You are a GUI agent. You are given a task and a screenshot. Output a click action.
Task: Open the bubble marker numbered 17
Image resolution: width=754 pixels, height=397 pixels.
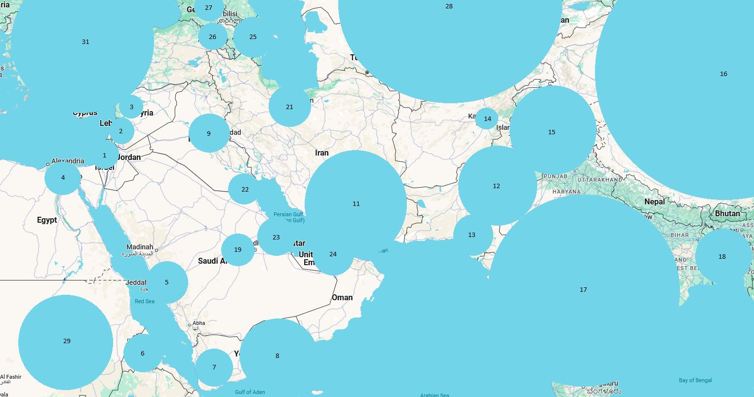click(x=583, y=290)
